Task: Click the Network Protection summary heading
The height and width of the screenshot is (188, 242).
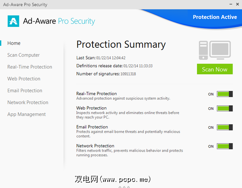Action: tap(95, 146)
